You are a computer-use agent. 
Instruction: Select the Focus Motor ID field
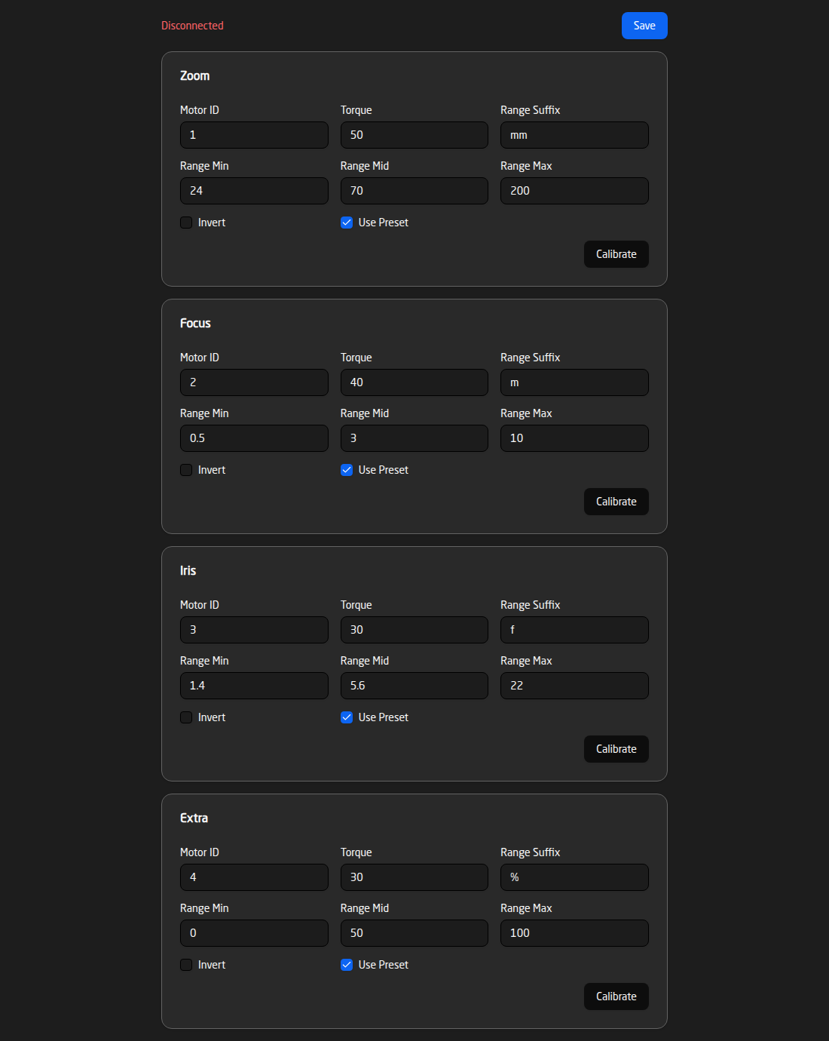[x=254, y=382]
